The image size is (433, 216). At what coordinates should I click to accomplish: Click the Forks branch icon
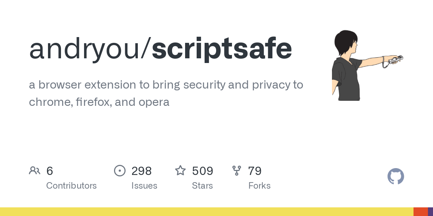click(237, 171)
